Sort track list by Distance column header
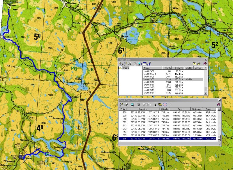 point(178,68)
